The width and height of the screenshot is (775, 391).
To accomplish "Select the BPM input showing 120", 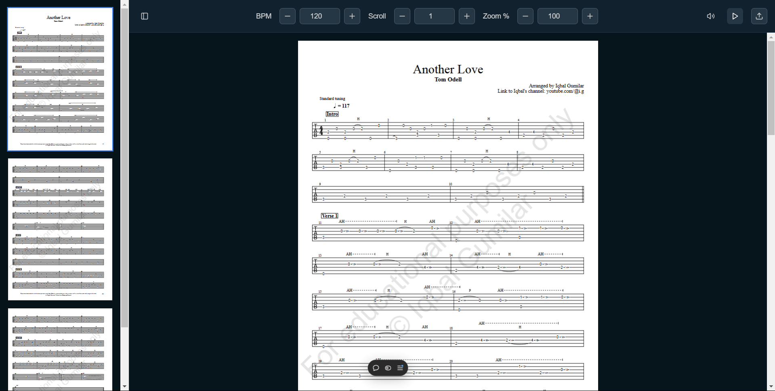I will tap(319, 16).
